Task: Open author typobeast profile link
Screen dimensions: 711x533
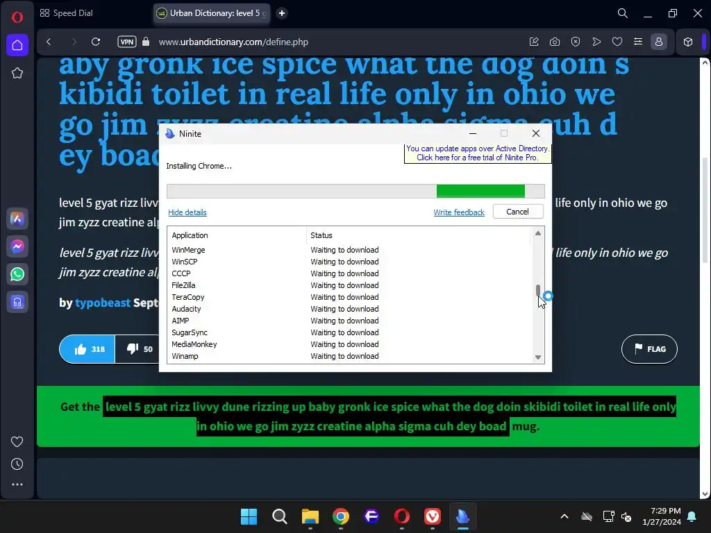Action: (103, 303)
